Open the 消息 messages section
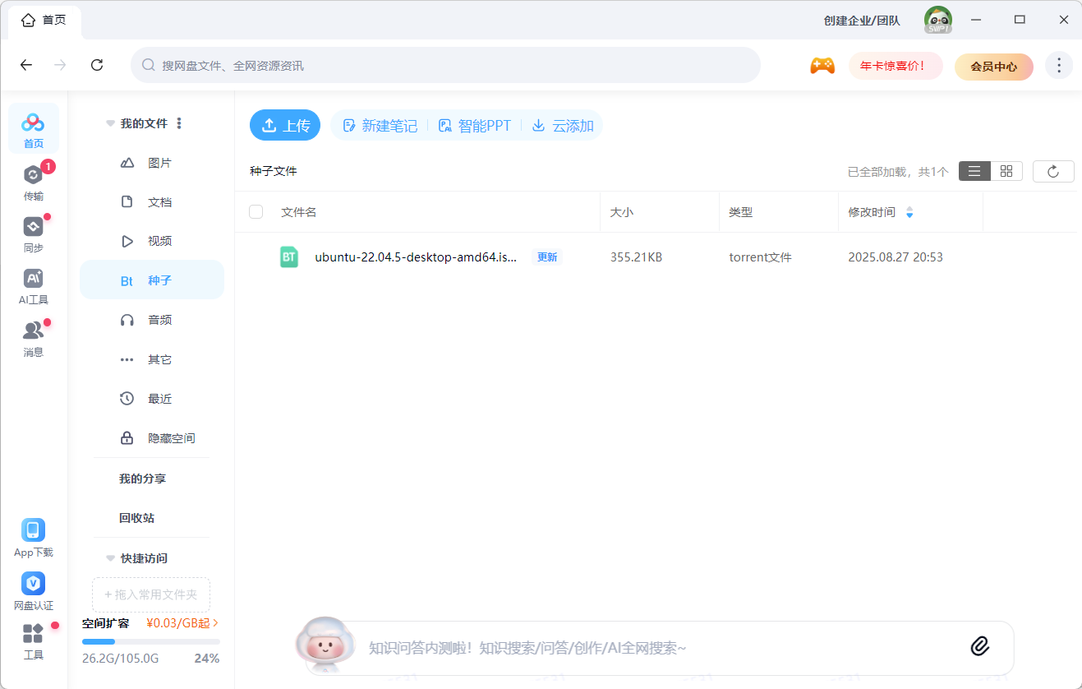1082x689 pixels. point(33,338)
